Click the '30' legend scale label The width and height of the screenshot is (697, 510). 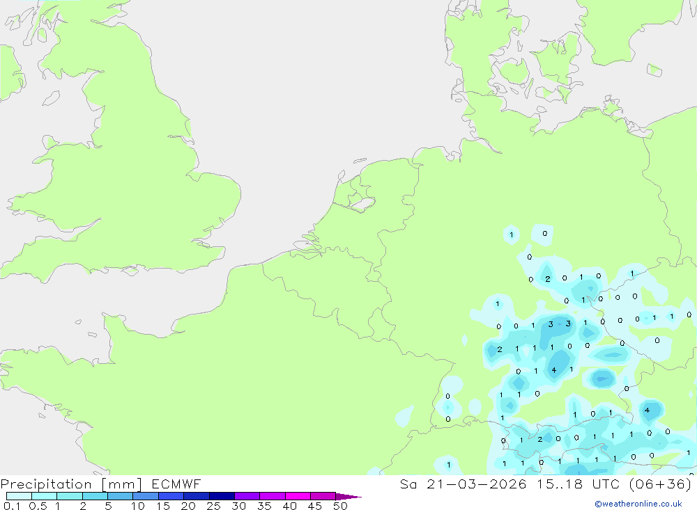[x=238, y=506]
